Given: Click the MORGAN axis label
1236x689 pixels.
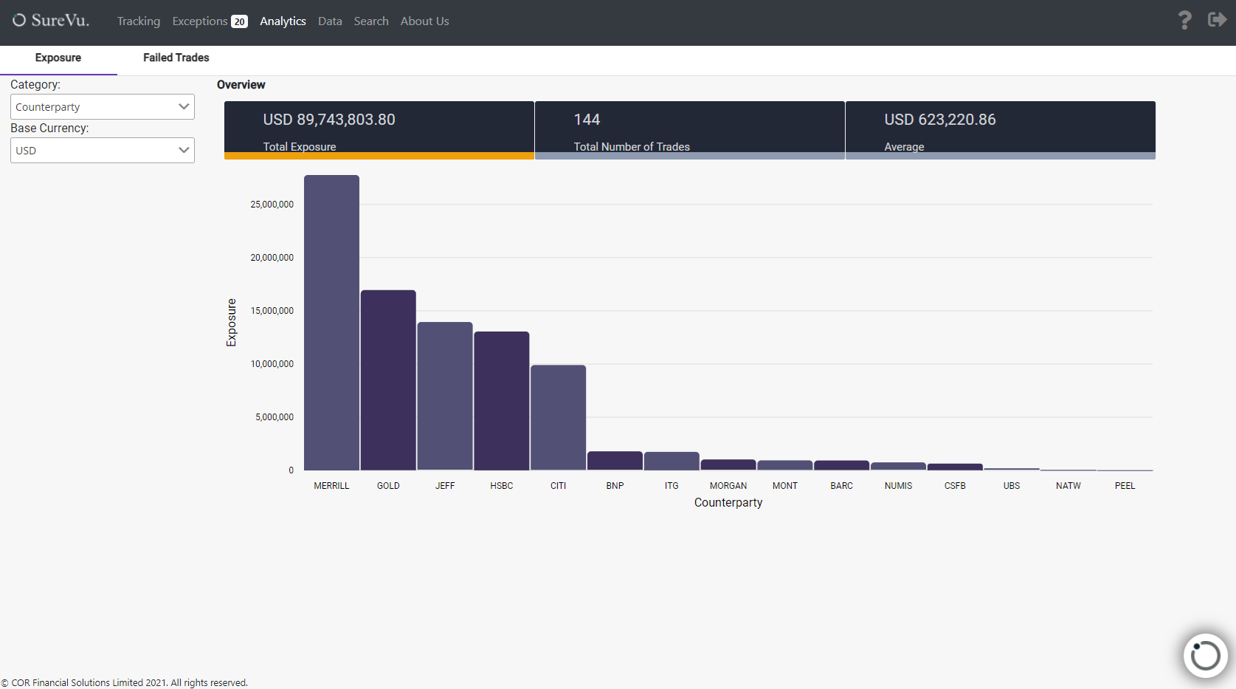Looking at the screenshot, I should [728, 486].
